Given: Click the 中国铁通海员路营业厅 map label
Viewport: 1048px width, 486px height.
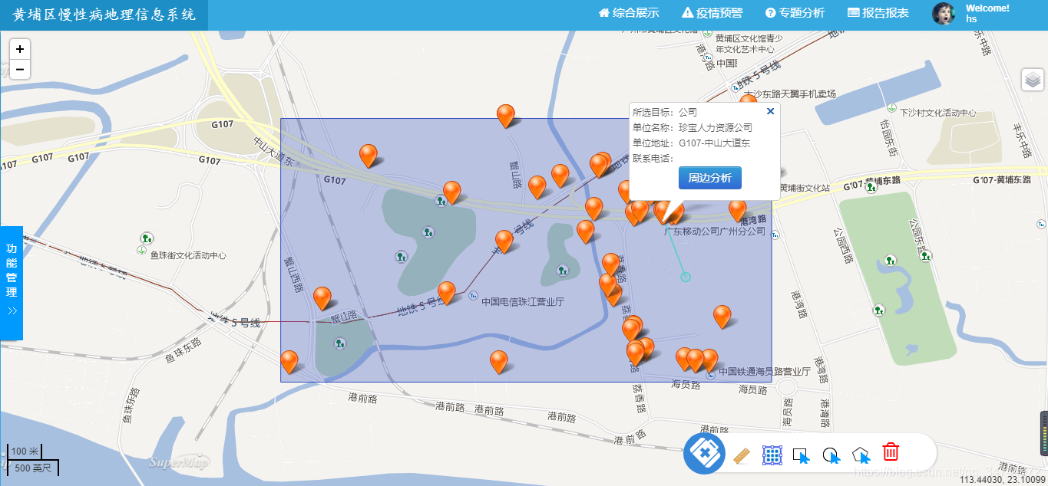Looking at the screenshot, I should [x=765, y=371].
